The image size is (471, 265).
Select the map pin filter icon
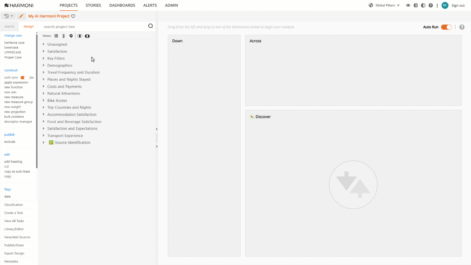click(71, 36)
